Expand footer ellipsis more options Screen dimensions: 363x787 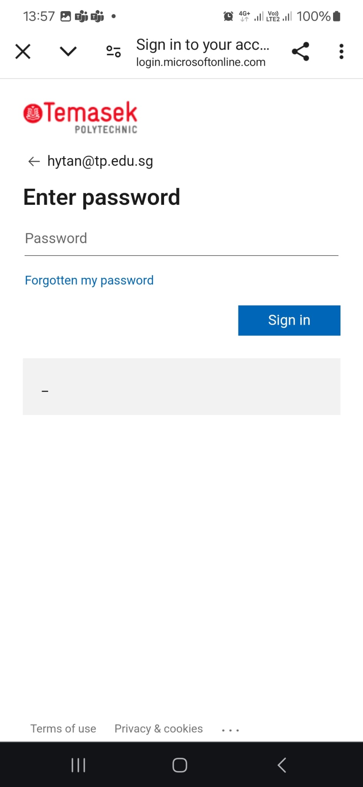pos(230,729)
